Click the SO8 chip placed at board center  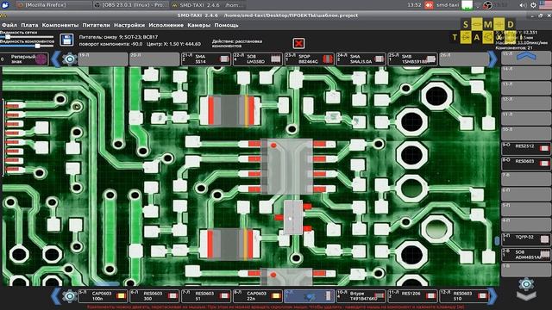(x=286, y=166)
